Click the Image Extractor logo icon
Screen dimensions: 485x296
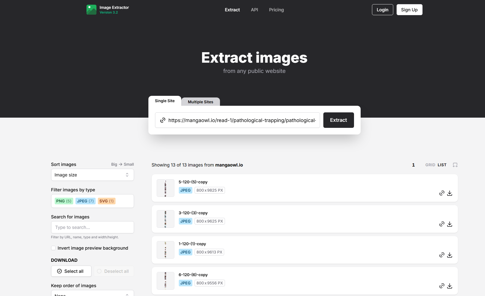(91, 10)
